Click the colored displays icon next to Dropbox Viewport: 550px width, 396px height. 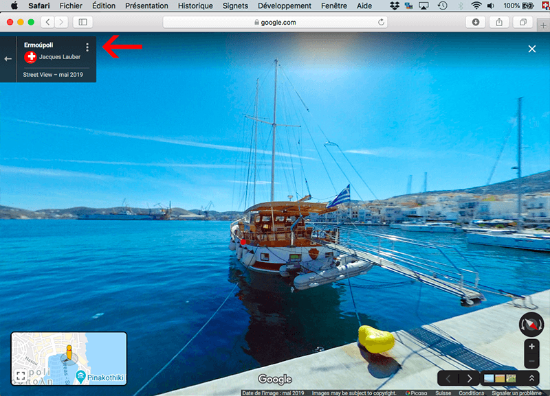[408, 5]
